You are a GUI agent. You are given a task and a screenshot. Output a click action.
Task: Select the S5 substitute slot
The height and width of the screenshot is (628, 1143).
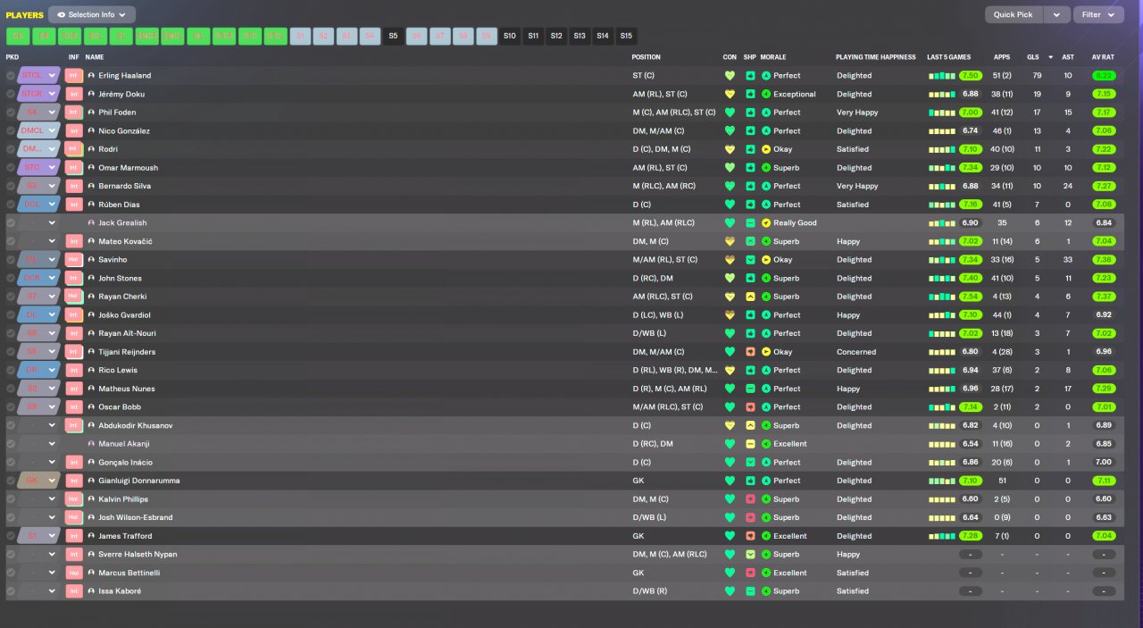(x=393, y=37)
